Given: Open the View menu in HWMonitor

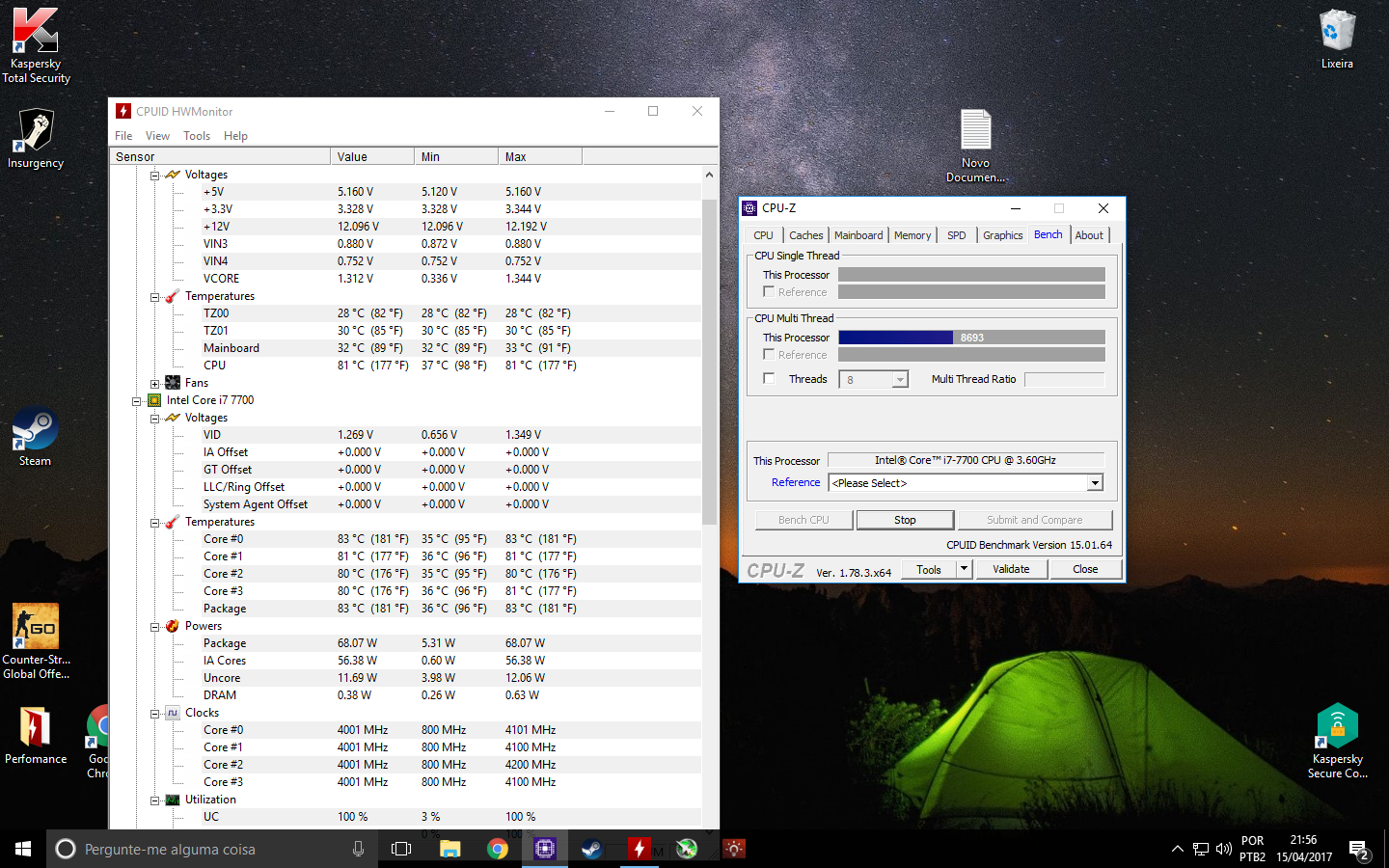Looking at the screenshot, I should coord(157,136).
